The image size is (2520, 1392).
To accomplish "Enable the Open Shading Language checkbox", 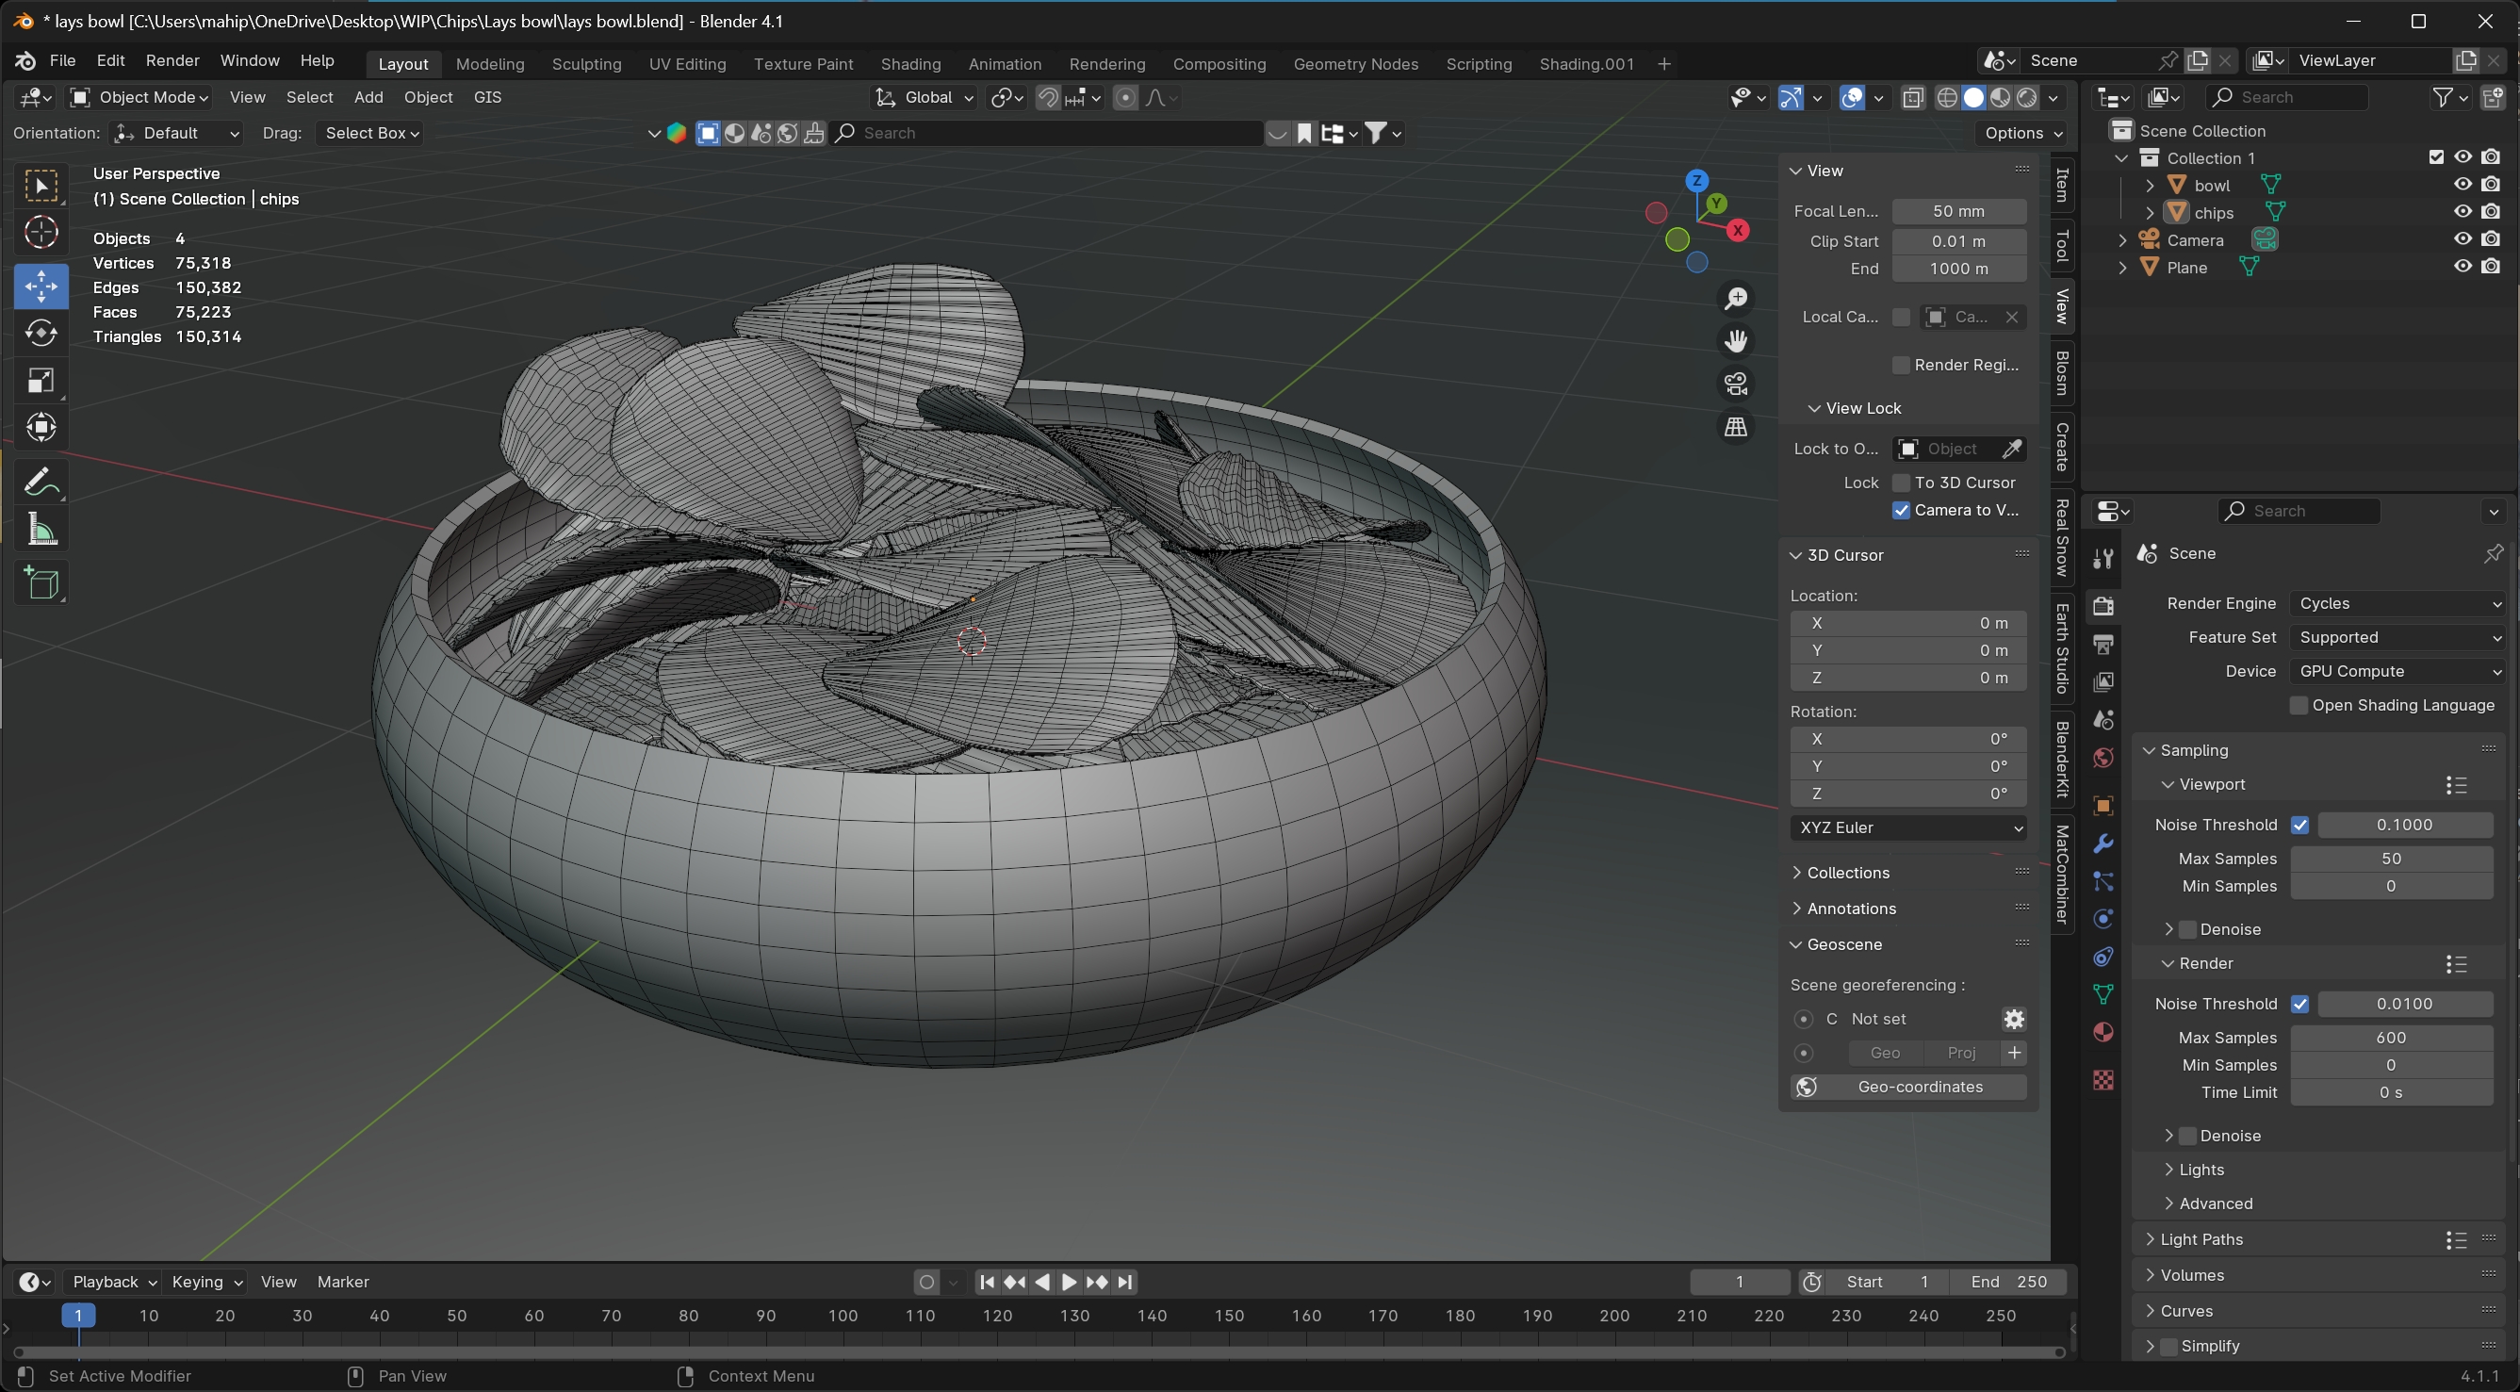I will 2299,704.
